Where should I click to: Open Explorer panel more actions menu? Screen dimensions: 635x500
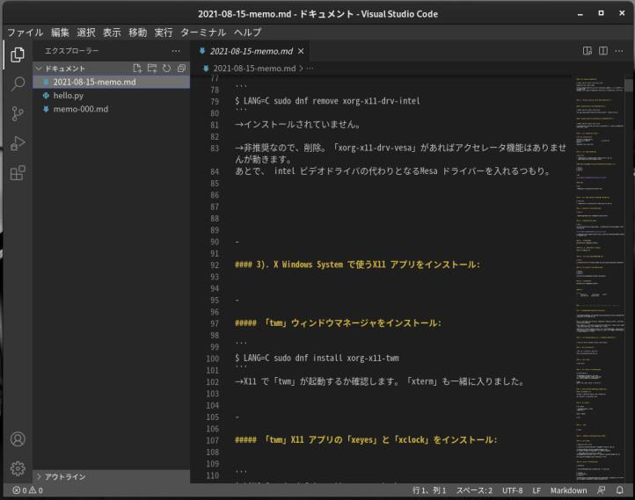click(176, 51)
